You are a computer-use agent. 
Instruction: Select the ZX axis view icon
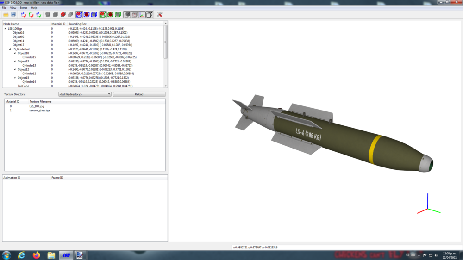pos(24,14)
